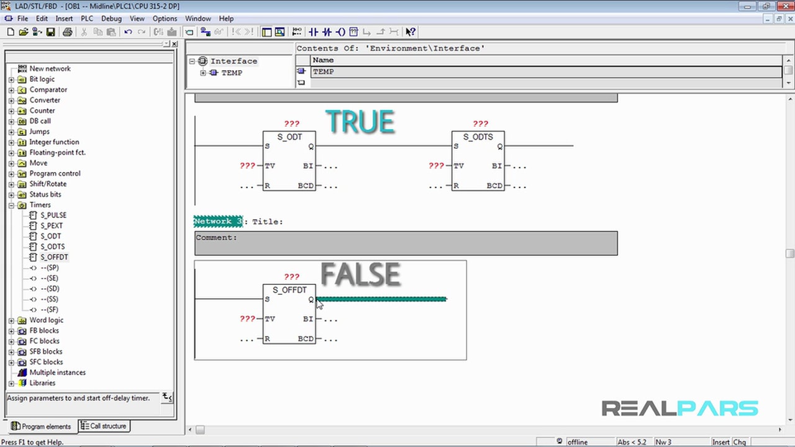This screenshot has height=447, width=795.
Task: Open the Options menu
Action: coord(165,19)
